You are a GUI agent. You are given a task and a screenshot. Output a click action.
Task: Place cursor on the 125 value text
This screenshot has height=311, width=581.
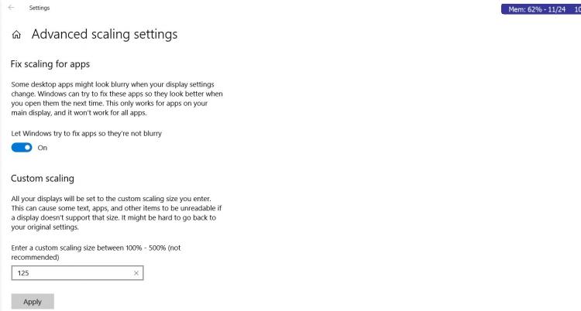point(23,273)
